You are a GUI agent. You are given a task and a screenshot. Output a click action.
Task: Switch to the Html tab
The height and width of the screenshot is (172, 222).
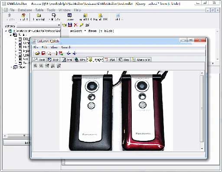(80, 60)
